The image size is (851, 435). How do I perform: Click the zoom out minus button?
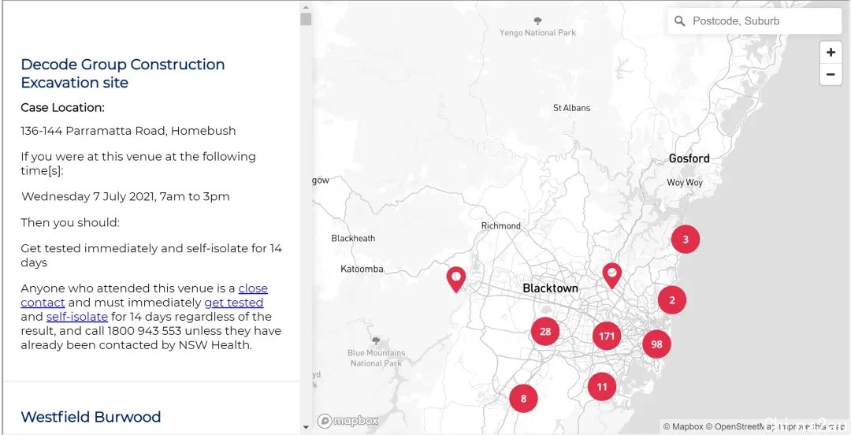coord(831,75)
